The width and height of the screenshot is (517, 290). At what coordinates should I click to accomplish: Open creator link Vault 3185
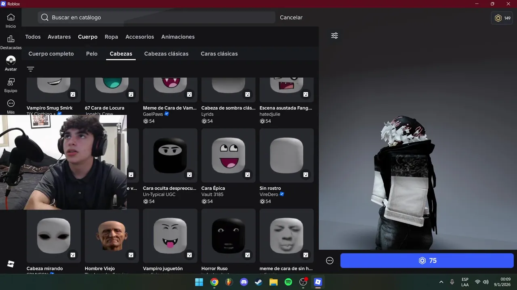(x=212, y=195)
